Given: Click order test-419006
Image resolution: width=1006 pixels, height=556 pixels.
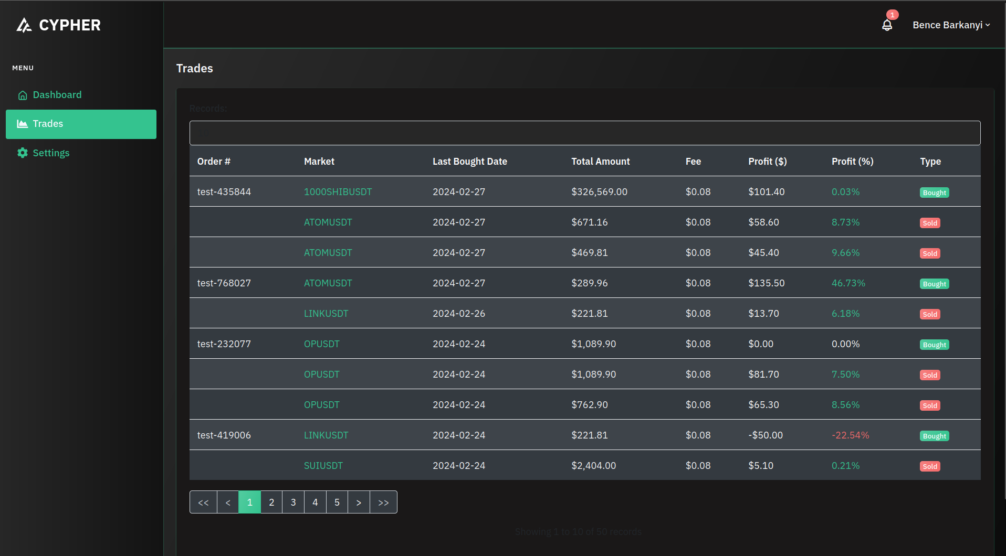Looking at the screenshot, I should tap(224, 435).
